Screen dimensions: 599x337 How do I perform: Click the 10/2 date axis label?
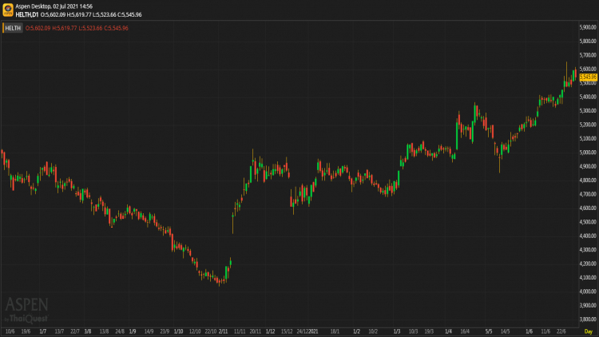[x=373, y=331]
